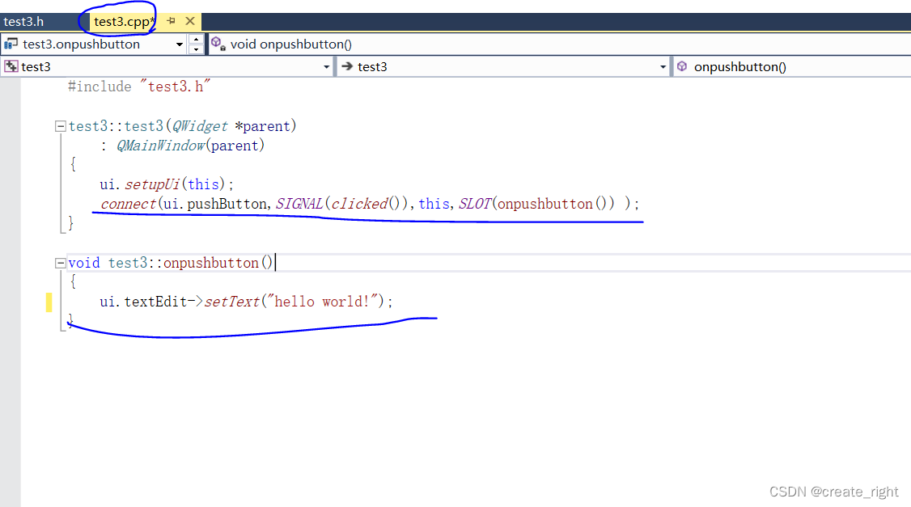Switch to the test3.h tab
This screenshot has width=911, height=507.
[x=23, y=22]
